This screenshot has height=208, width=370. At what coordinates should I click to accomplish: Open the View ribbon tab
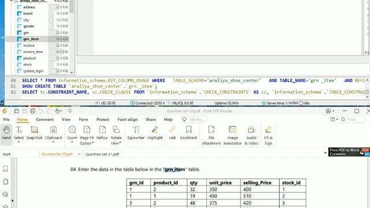66,120
